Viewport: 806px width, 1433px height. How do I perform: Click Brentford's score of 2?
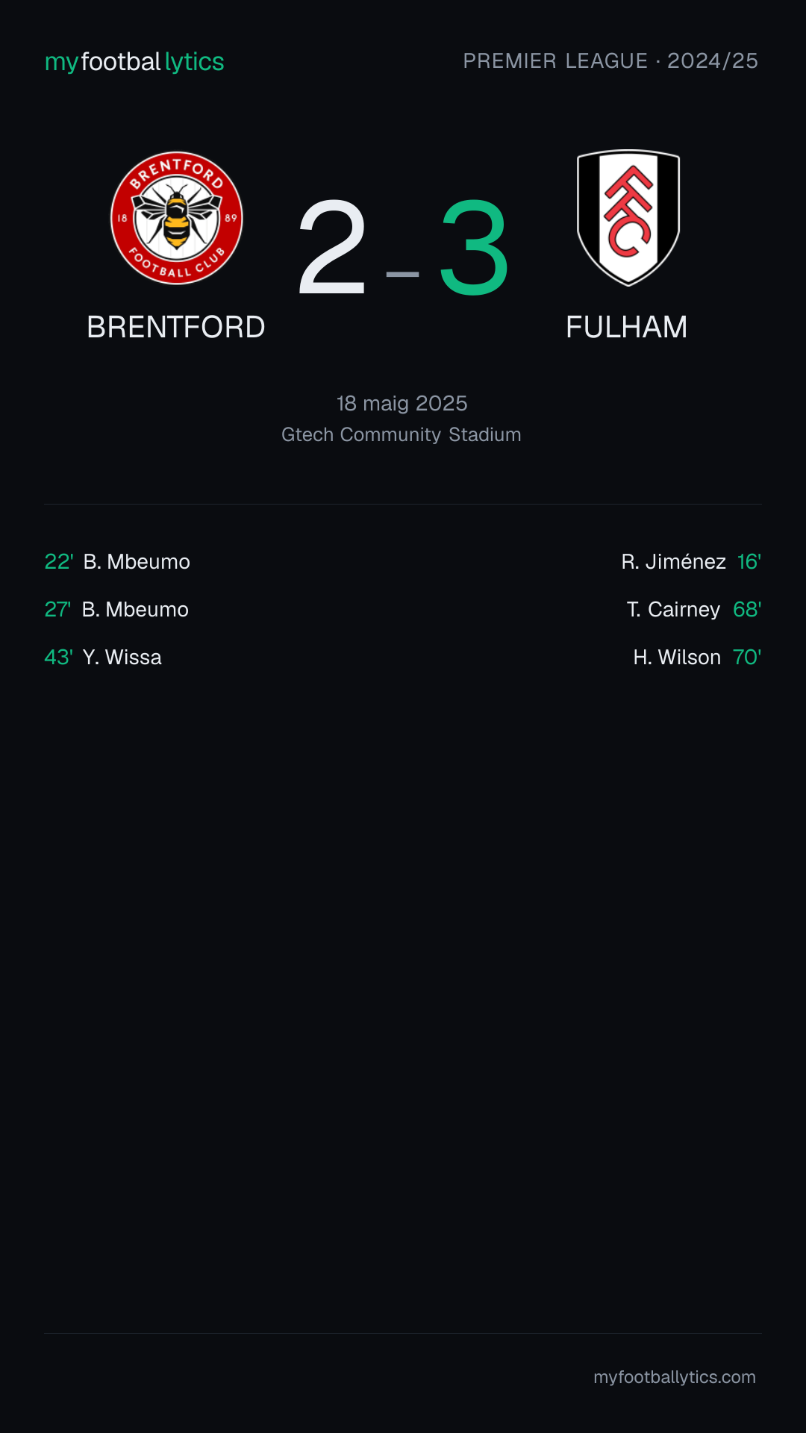pos(332,248)
